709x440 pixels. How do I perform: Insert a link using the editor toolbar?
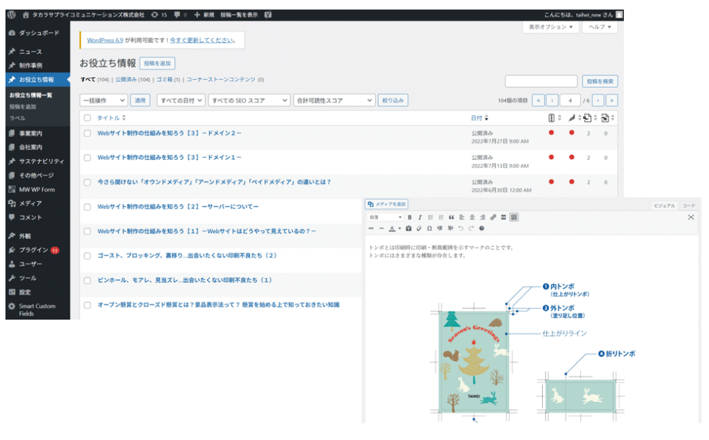click(x=492, y=216)
